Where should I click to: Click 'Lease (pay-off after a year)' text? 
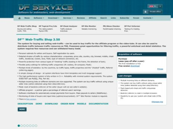click(131, 61)
